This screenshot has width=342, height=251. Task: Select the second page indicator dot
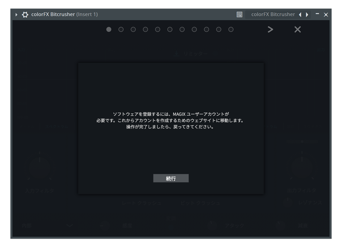tap(121, 29)
